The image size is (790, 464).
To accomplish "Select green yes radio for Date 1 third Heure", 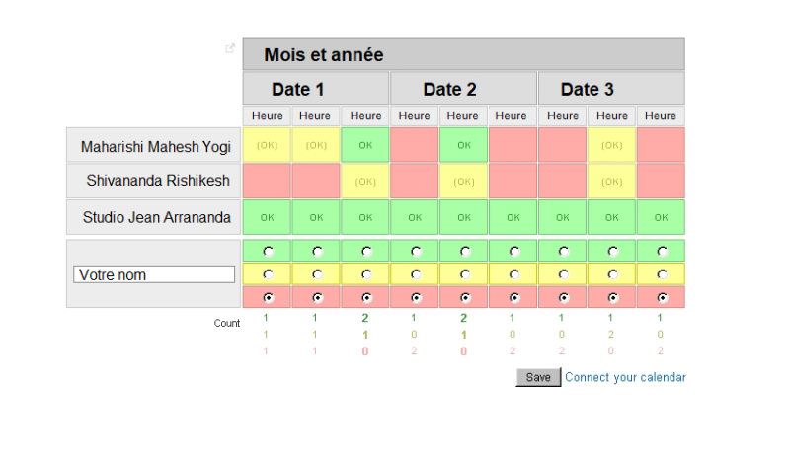I will click(x=366, y=252).
